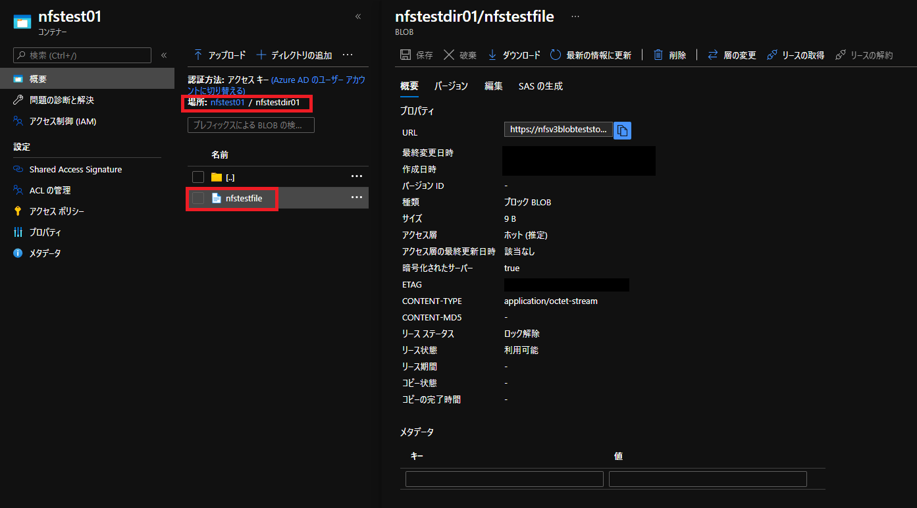Open the ellipsis menu for nfstestfile
Viewport: 917px width, 508px height.
[x=357, y=197]
